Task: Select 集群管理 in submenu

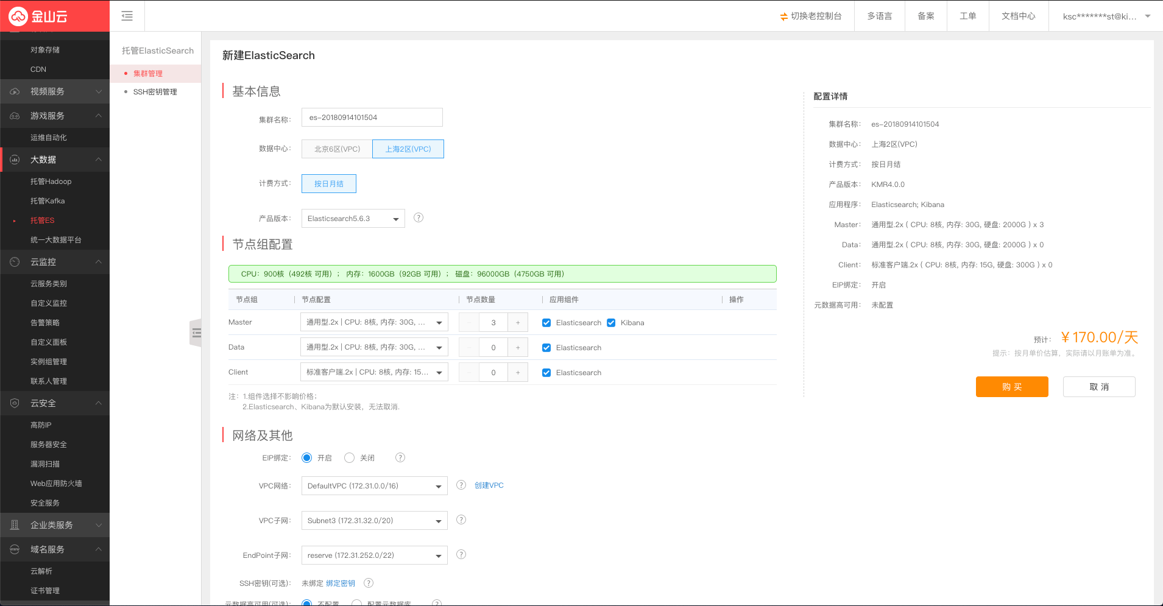Action: tap(155, 73)
